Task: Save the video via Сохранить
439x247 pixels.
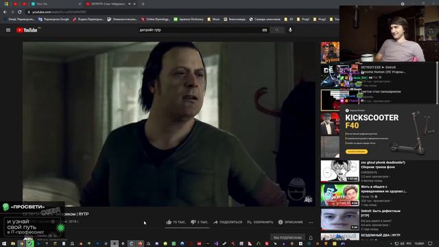Action: point(260,222)
